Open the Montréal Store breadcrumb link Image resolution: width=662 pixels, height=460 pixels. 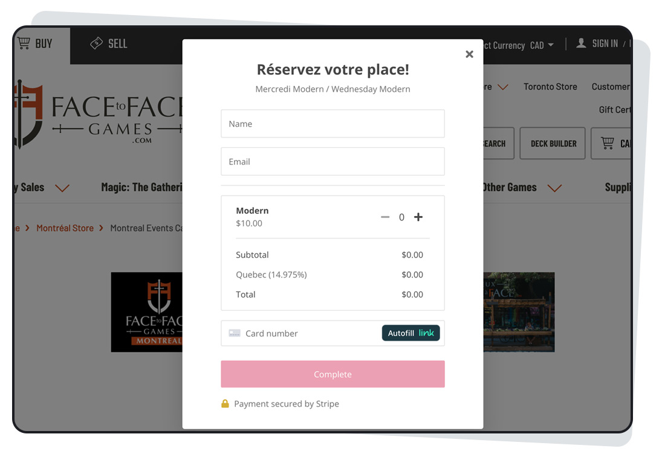65,228
